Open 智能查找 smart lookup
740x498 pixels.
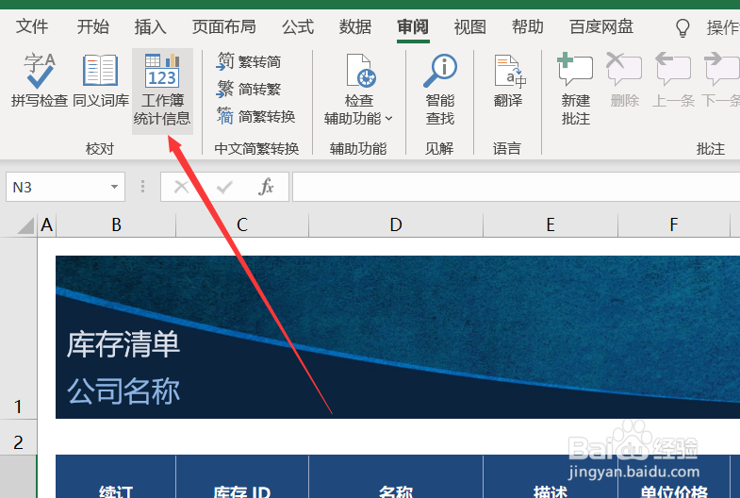[x=440, y=90]
